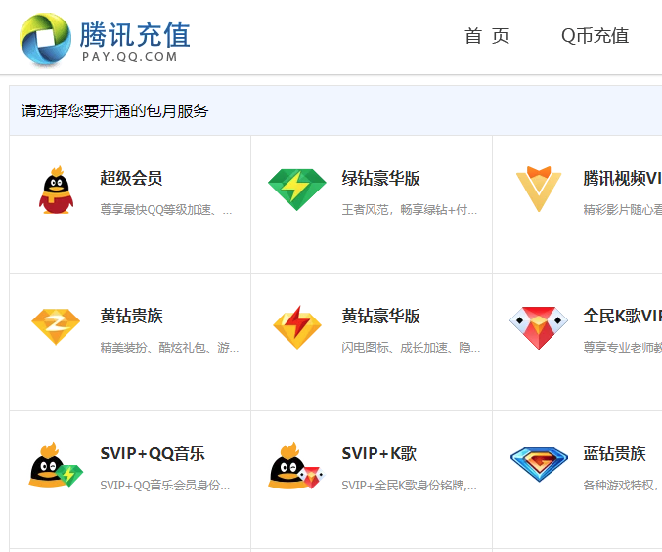The height and width of the screenshot is (552, 662).
Task: Click description 精美装扮、酷炫礼包
Action: (169, 348)
